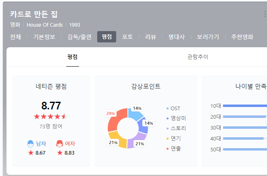Viewport: 267px width, 176px height.
Task: Click the purple 21% donut segment
Action: coord(137,141)
